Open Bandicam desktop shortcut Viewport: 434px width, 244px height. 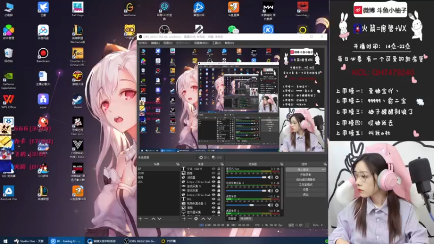pos(43,55)
